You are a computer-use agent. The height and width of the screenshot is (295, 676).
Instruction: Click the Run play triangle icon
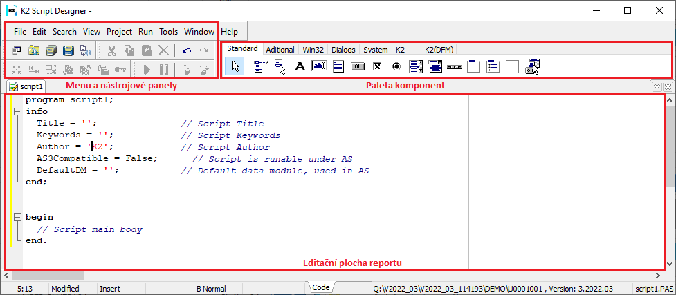147,69
